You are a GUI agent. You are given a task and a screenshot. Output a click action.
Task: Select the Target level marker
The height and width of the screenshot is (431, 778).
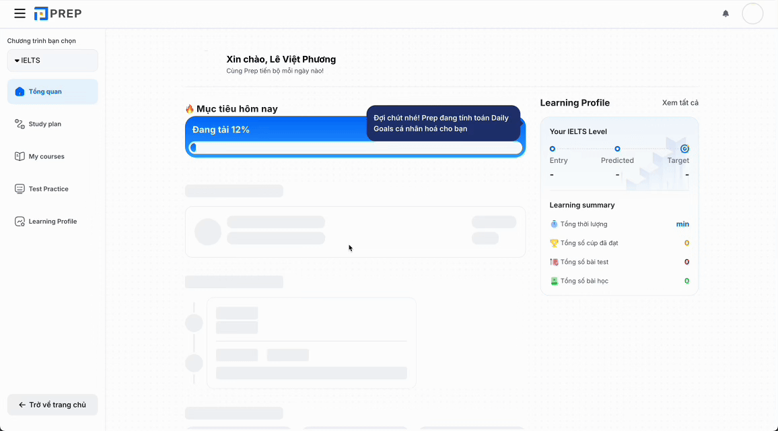[684, 149]
